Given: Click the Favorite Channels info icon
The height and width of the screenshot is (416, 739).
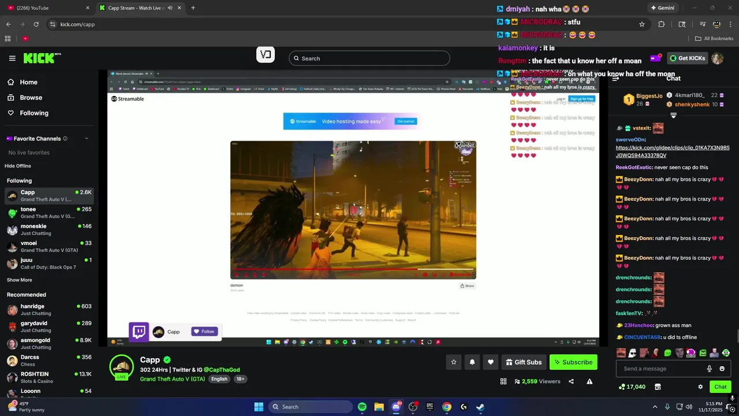Looking at the screenshot, I should [x=65, y=139].
